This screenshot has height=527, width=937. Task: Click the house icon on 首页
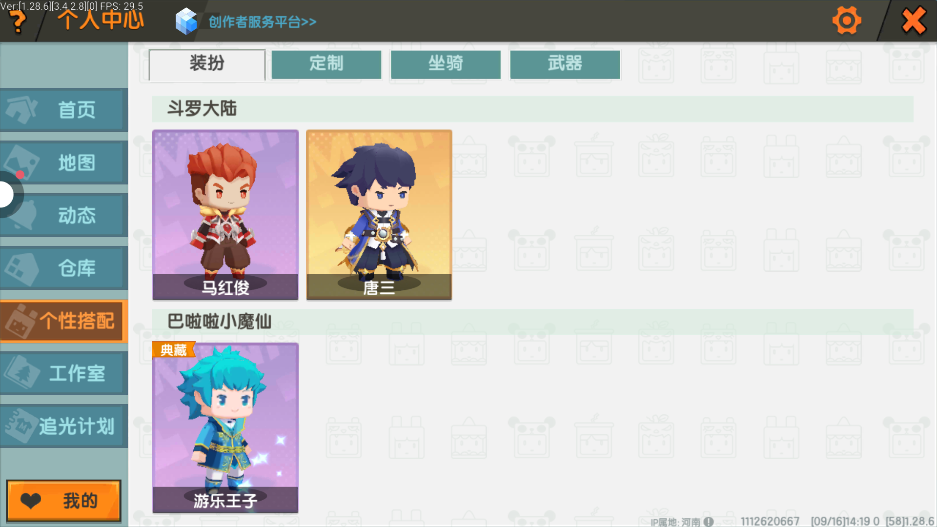point(20,110)
